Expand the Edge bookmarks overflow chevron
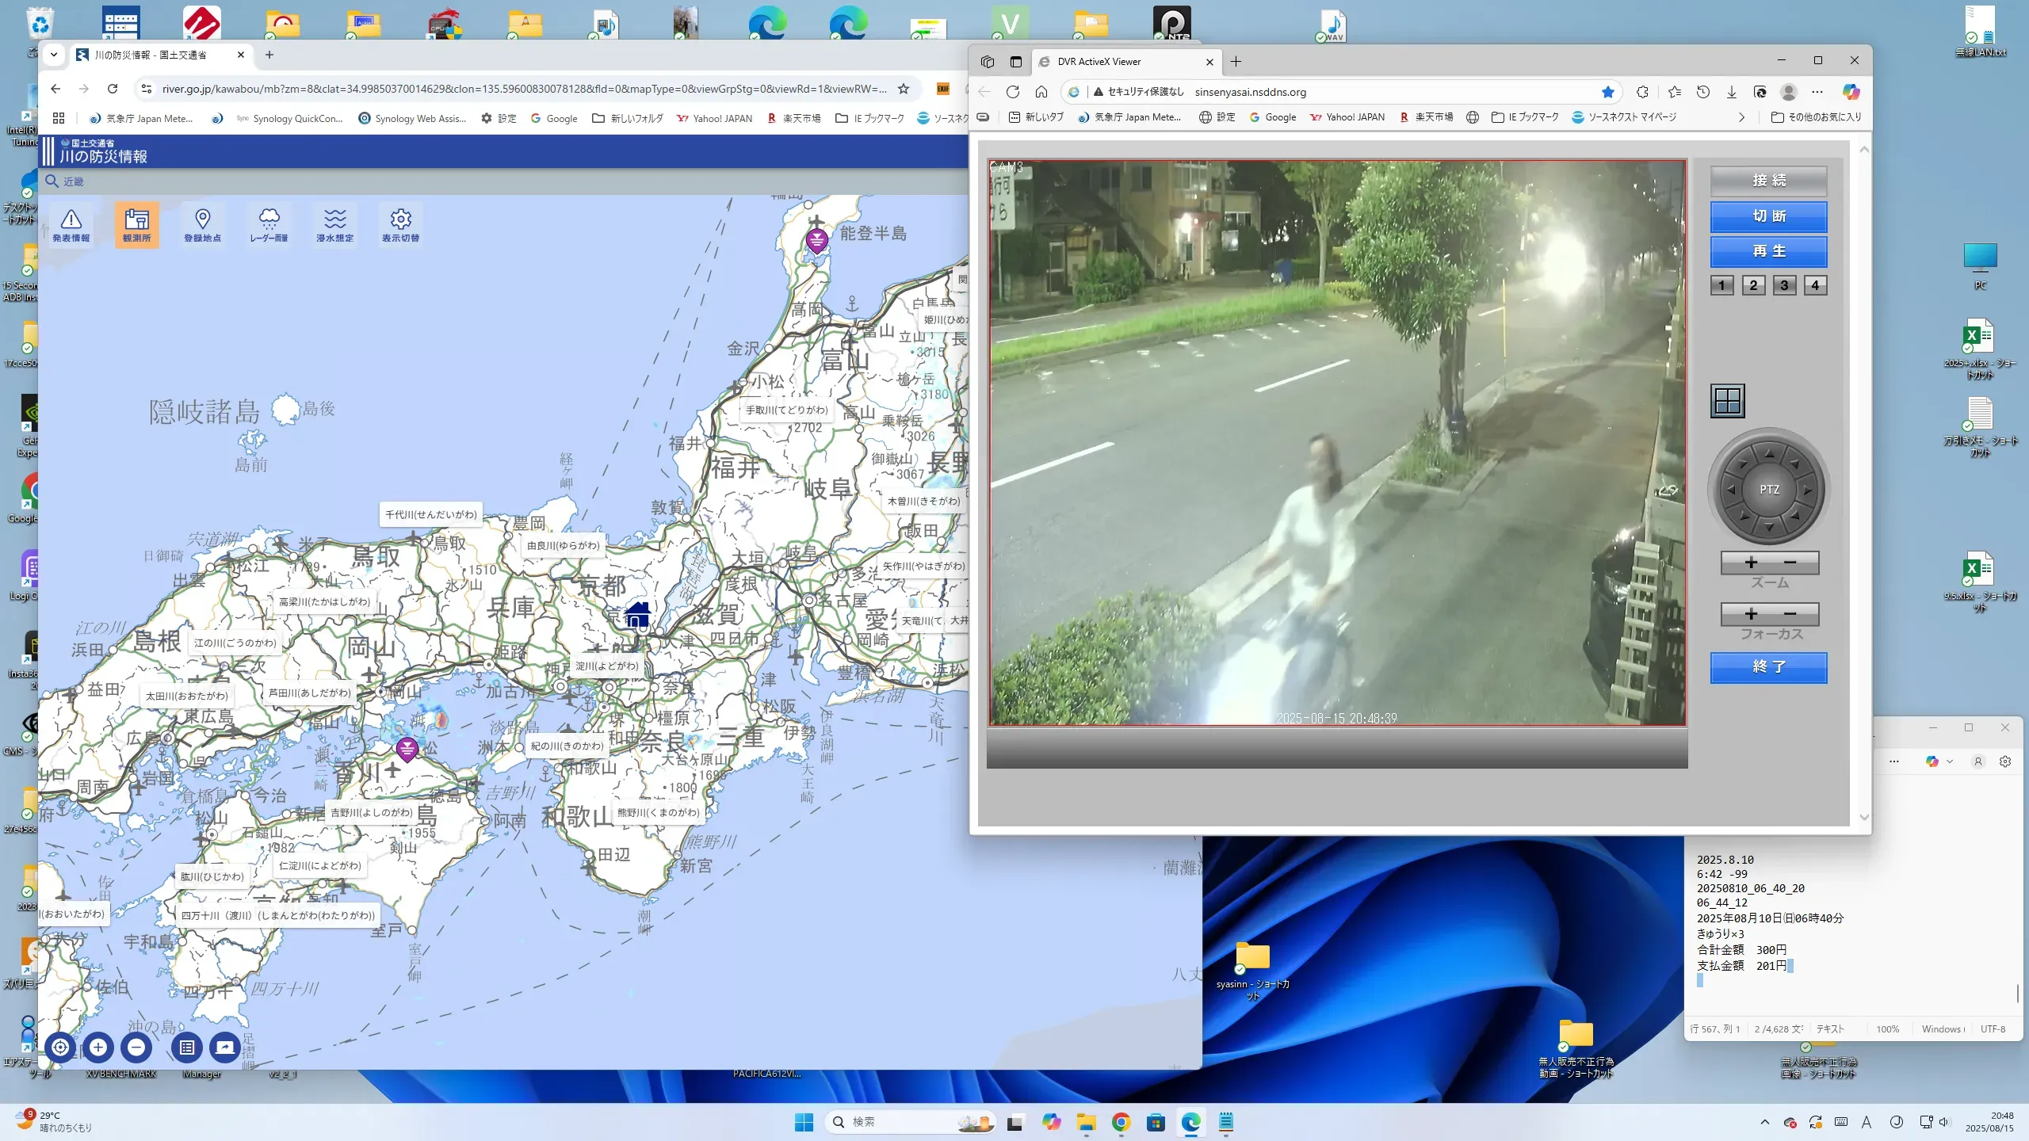2029x1141 pixels. (x=1741, y=117)
